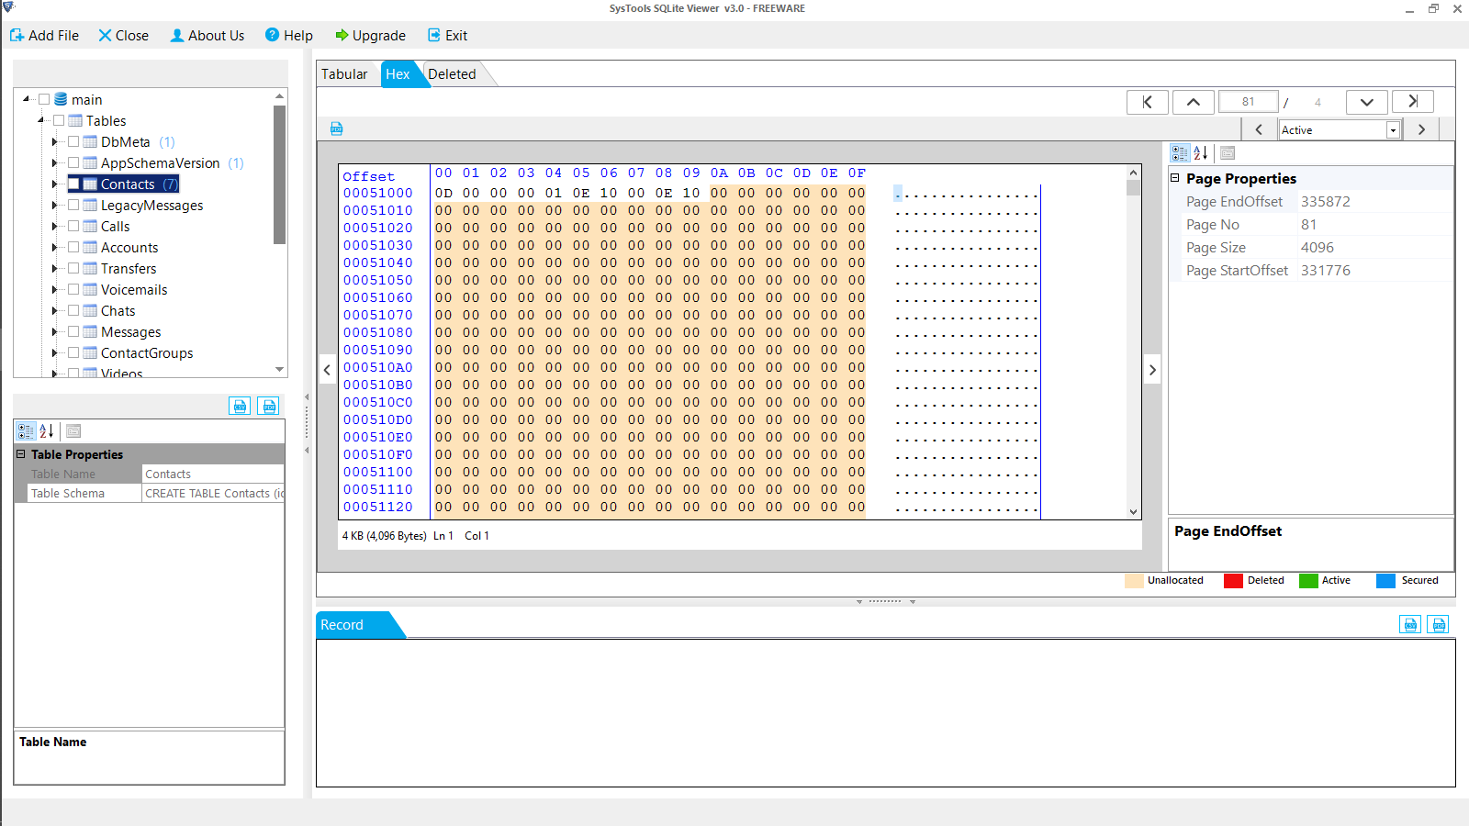This screenshot has width=1469, height=826.
Task: Expand the Voicemails tree node
Action: tap(55, 289)
